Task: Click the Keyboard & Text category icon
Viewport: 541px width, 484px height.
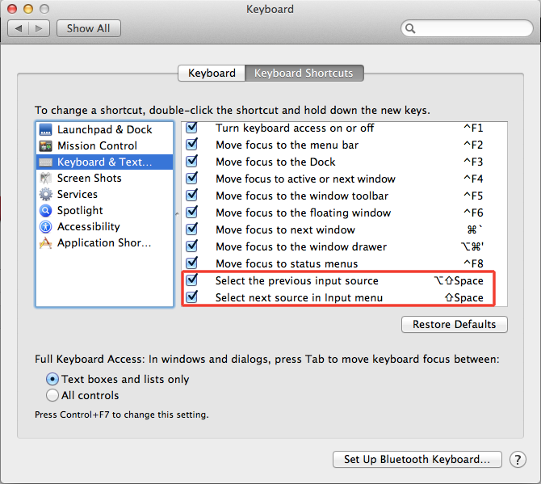Action: coord(45,162)
